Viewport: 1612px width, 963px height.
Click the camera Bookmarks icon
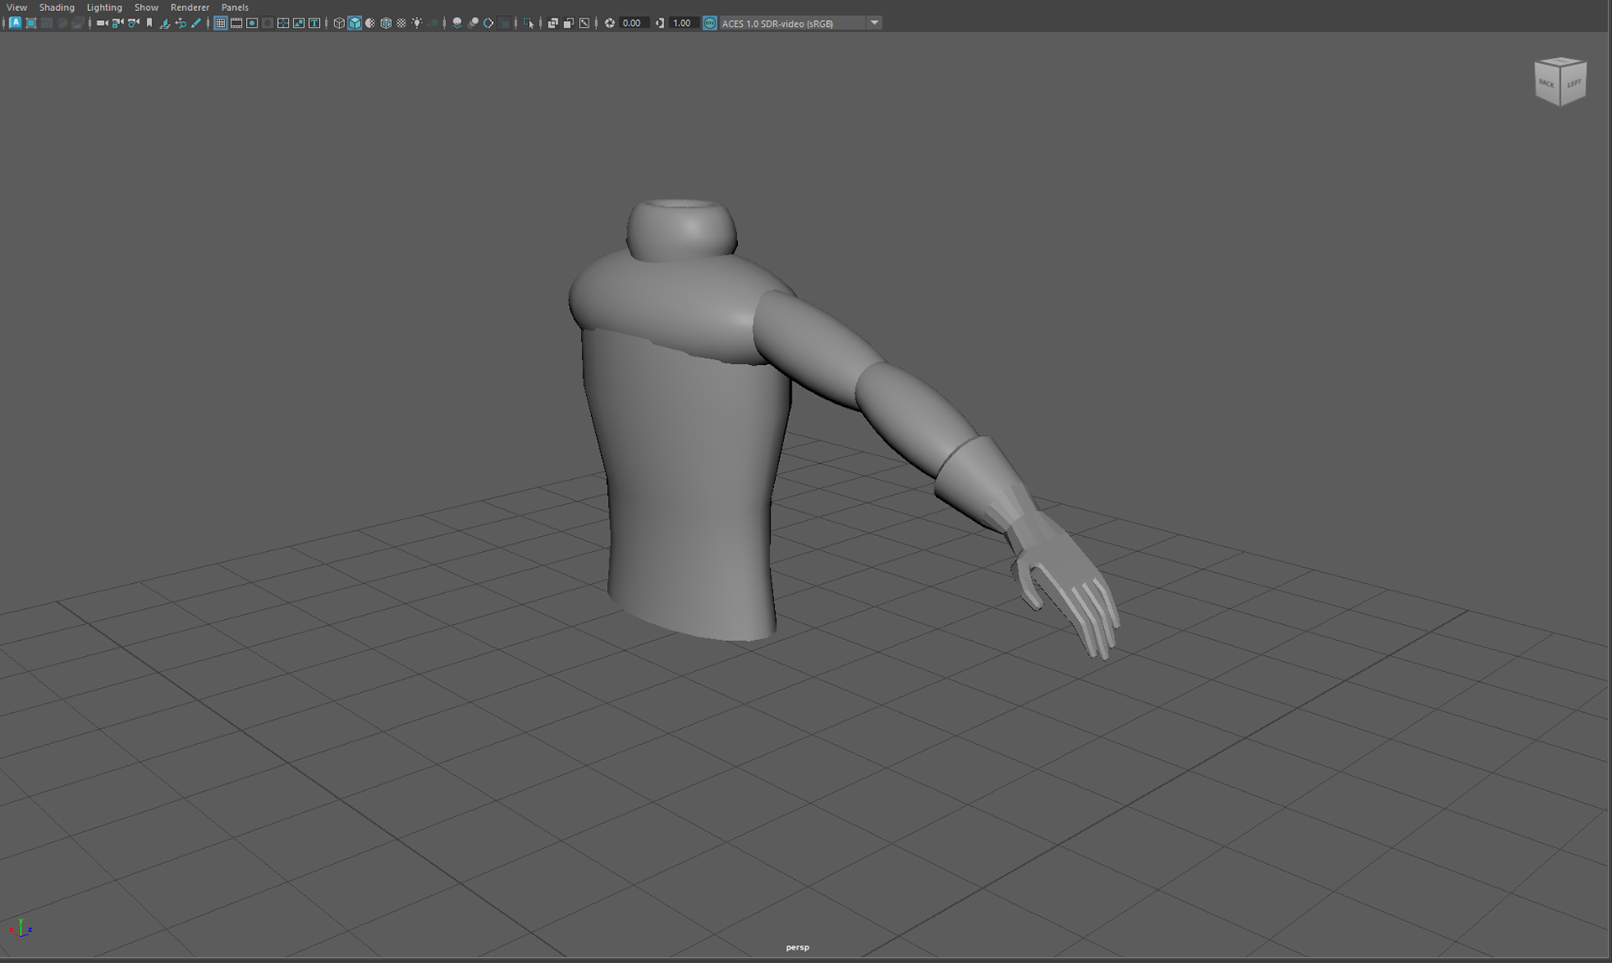(x=149, y=23)
